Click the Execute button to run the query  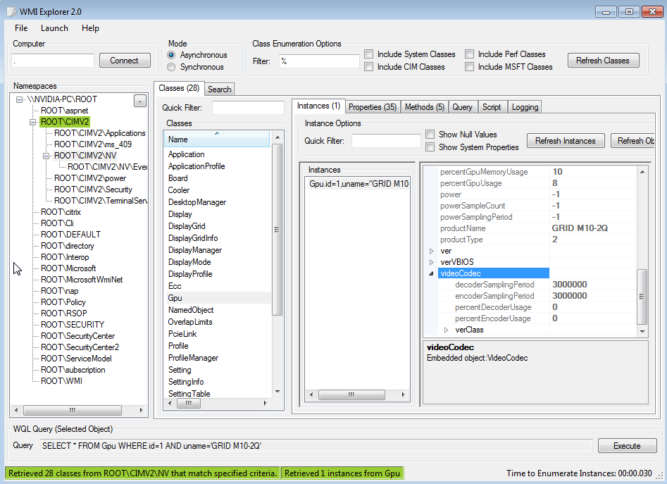(627, 445)
